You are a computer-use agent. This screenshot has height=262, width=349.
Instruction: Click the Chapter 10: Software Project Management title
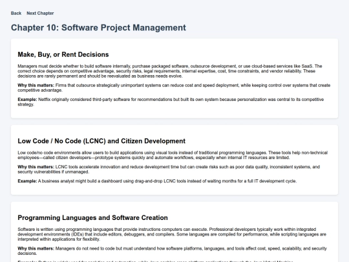tap(98, 28)
